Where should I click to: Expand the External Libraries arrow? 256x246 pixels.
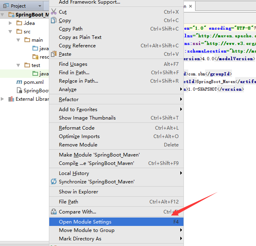2,99
